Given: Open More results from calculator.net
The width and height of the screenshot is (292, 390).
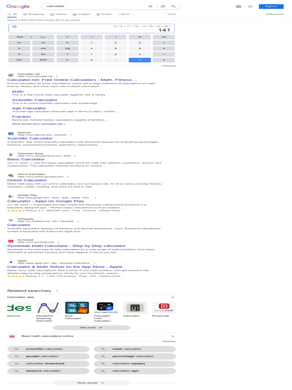Looking at the screenshot, I should pos(38,124).
